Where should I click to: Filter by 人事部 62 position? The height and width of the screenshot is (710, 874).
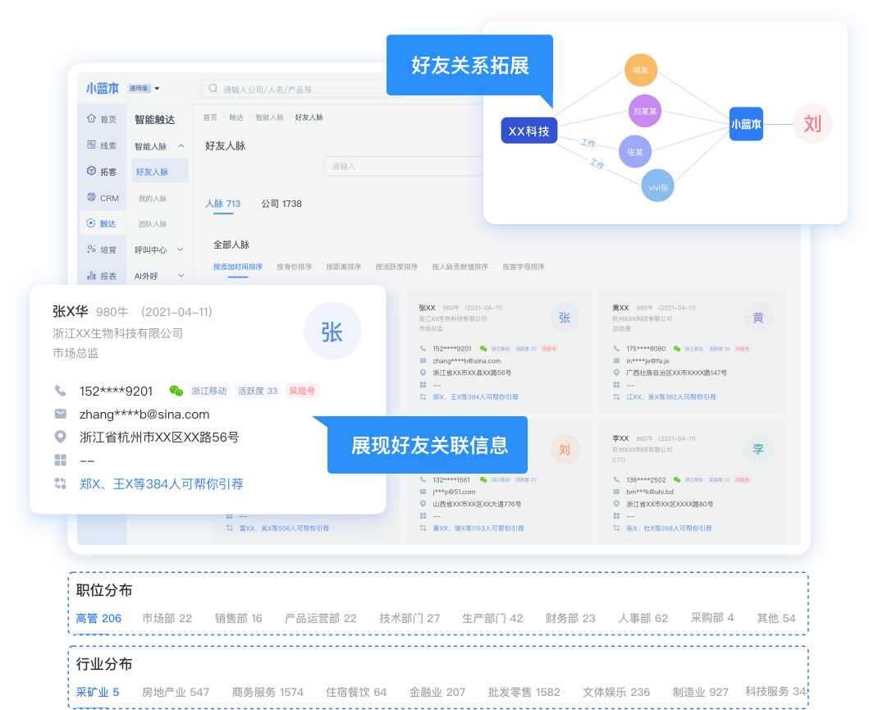[x=643, y=618]
